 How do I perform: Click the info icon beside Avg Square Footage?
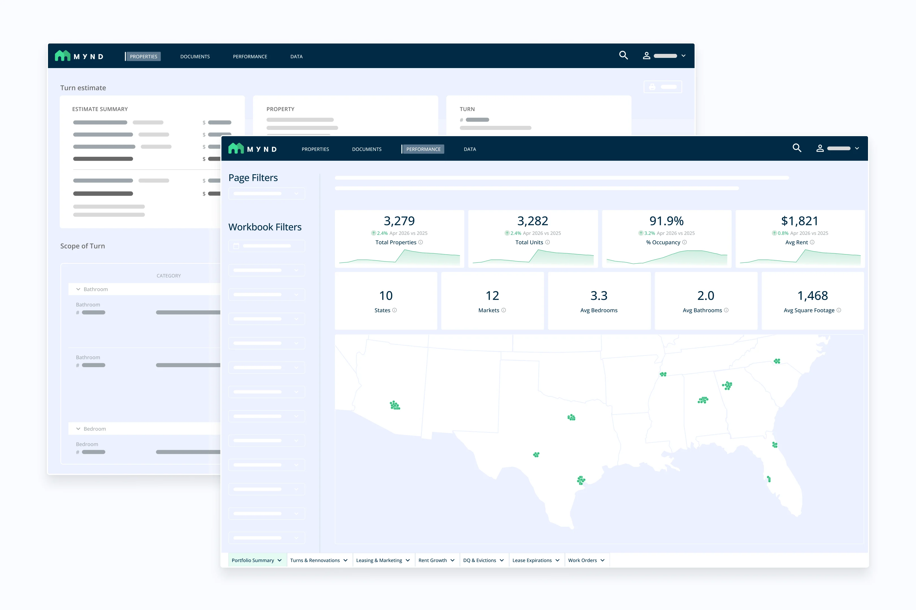point(839,310)
